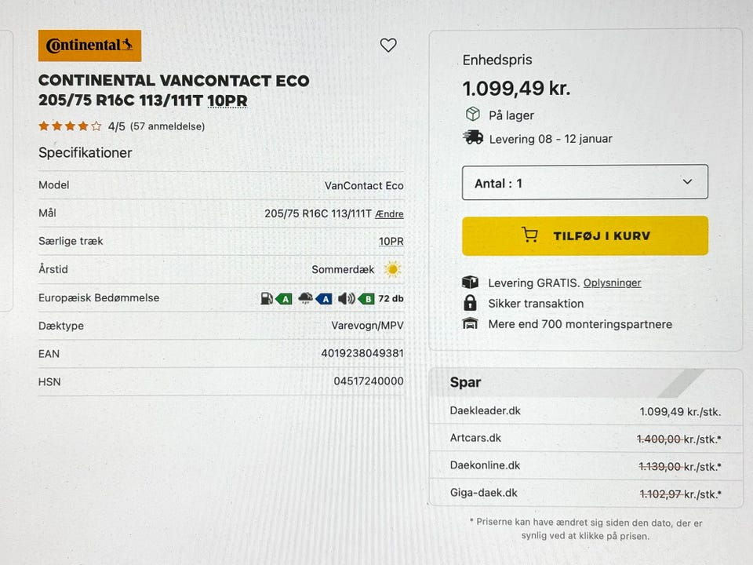Select the Giga-daek.dk price comparison row
Viewport: 753px width, 565px height.
pyautogui.click(x=585, y=494)
